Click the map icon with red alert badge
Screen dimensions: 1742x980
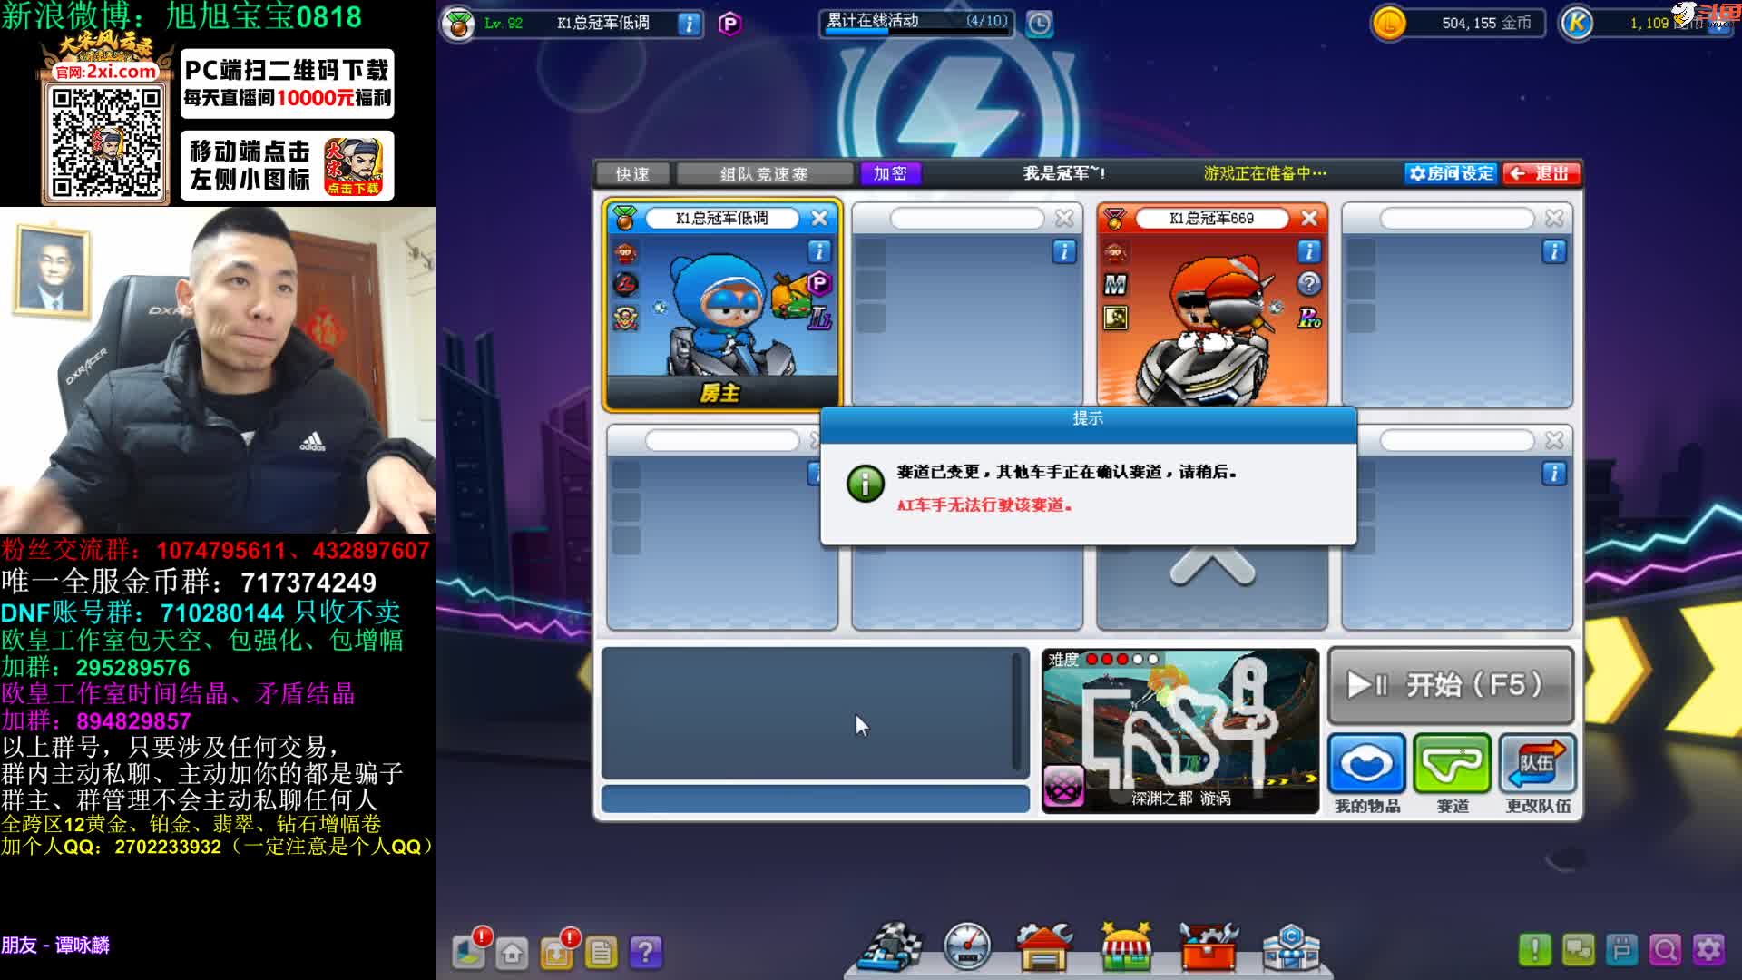point(470,950)
